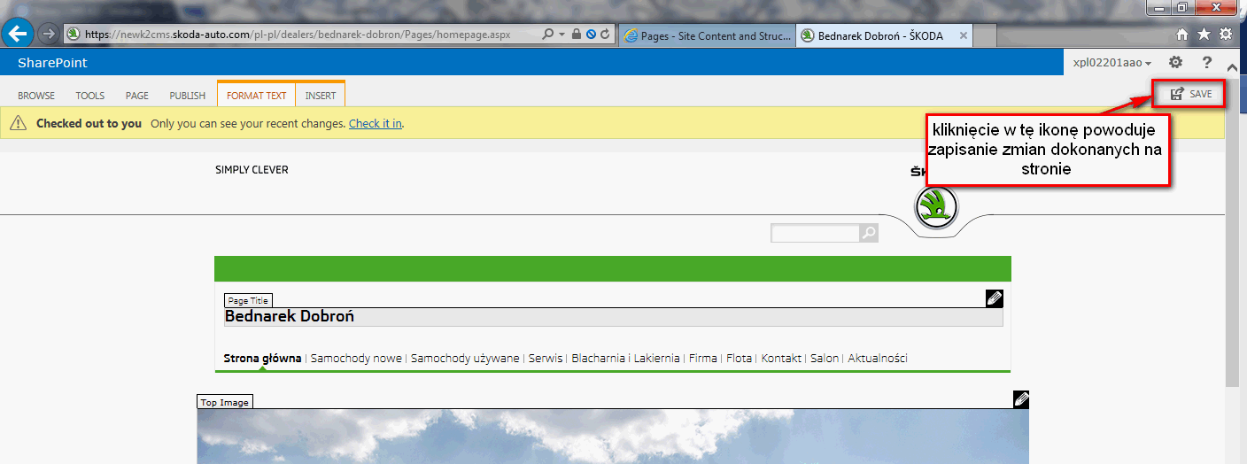
Task: Open Blacharnia i Lakiernia navigation item
Action: pyautogui.click(x=625, y=359)
